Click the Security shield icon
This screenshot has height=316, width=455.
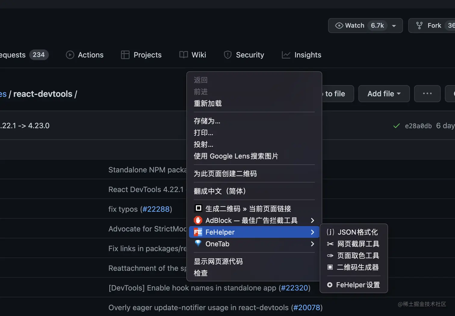228,55
